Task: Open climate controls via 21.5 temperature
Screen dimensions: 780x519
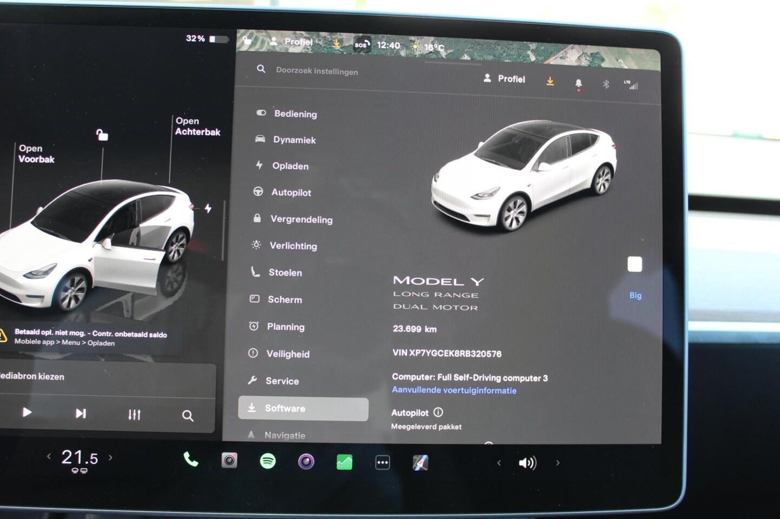Action: click(x=80, y=458)
